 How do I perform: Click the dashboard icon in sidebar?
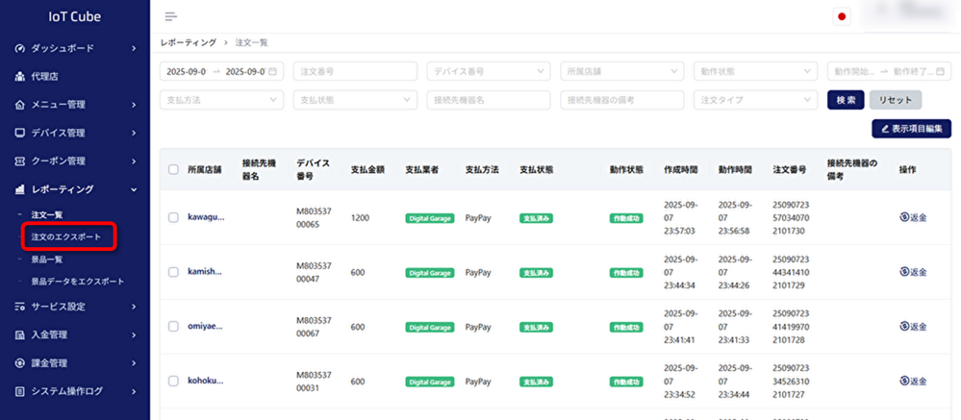coord(20,48)
